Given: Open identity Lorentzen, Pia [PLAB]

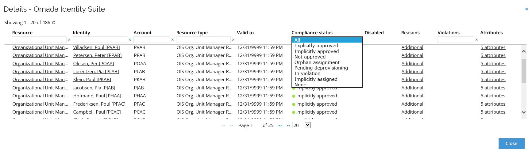Looking at the screenshot, I should [96, 72].
